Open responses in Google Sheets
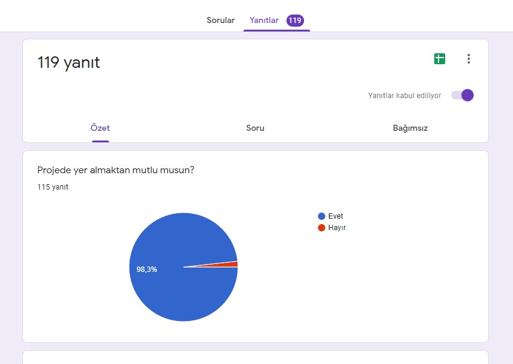 point(439,59)
